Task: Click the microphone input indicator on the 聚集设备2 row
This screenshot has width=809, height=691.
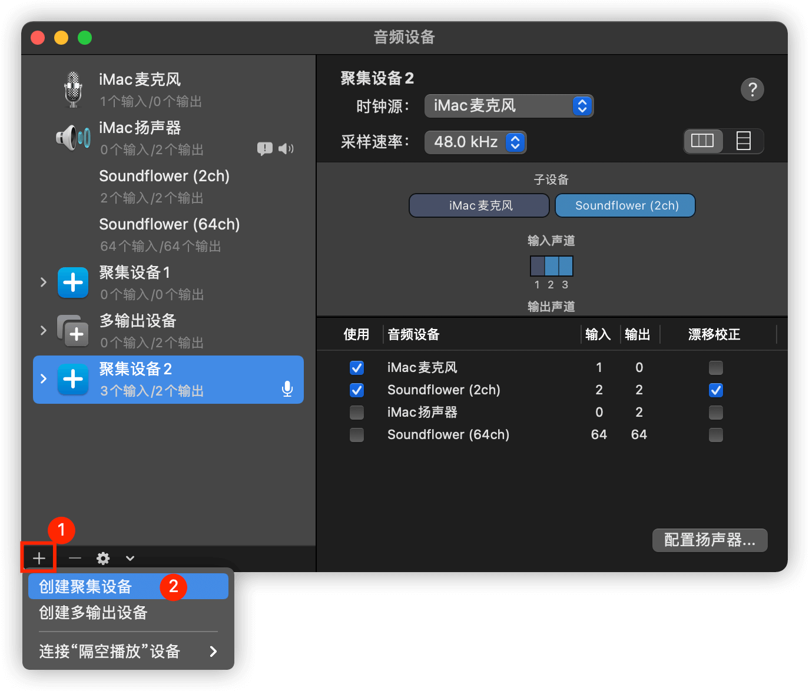Action: [287, 388]
